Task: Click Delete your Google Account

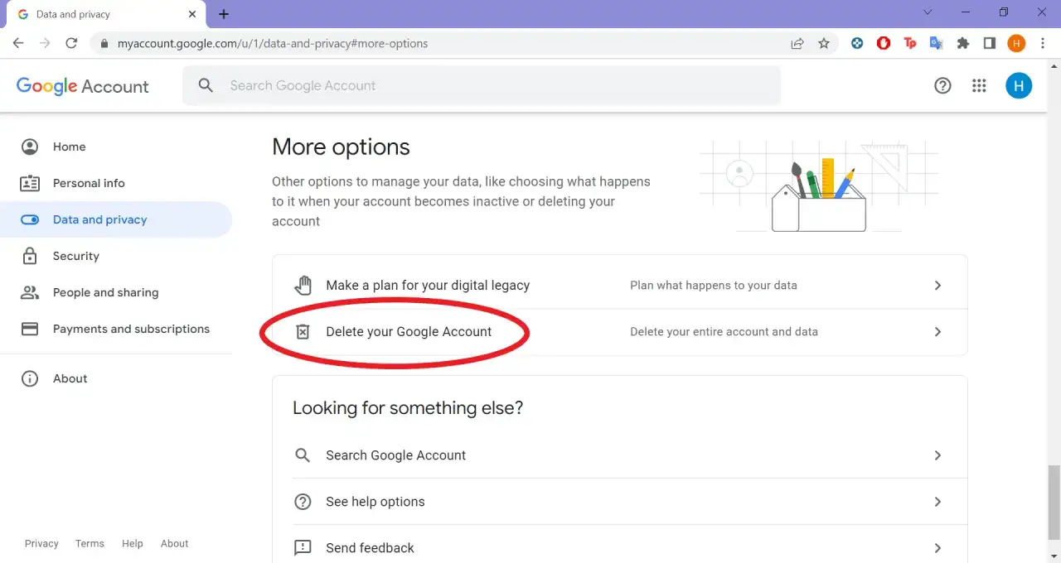Action: point(620,332)
